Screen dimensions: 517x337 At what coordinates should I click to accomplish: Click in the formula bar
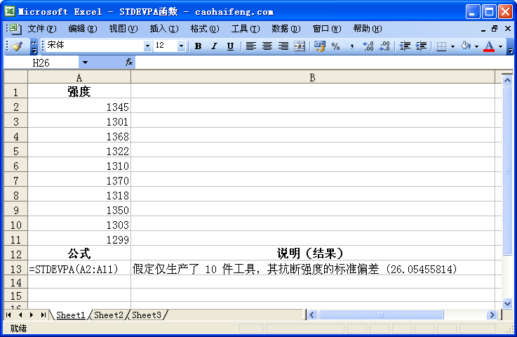tap(324, 62)
